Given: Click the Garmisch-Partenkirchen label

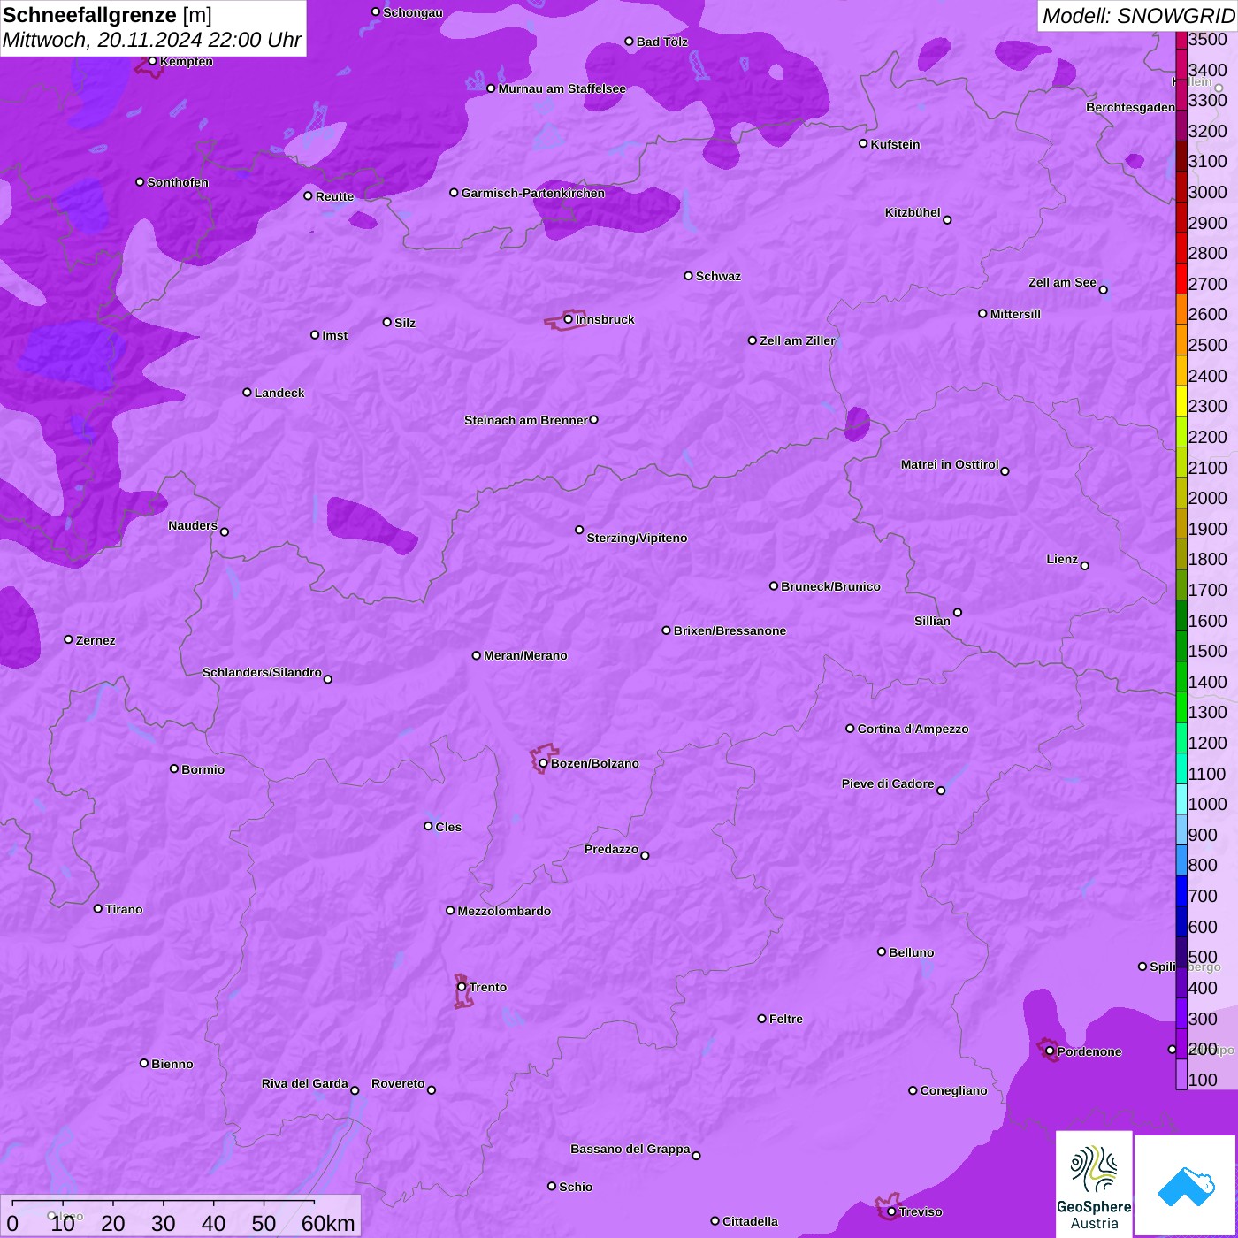Looking at the screenshot, I should [533, 193].
